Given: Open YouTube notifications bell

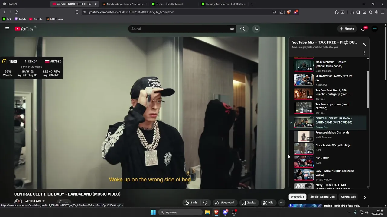Looking at the screenshot, I should click(x=364, y=29).
